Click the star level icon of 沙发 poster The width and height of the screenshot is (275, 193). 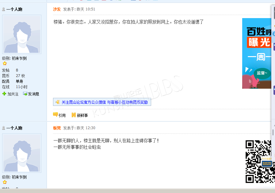coord(5,63)
